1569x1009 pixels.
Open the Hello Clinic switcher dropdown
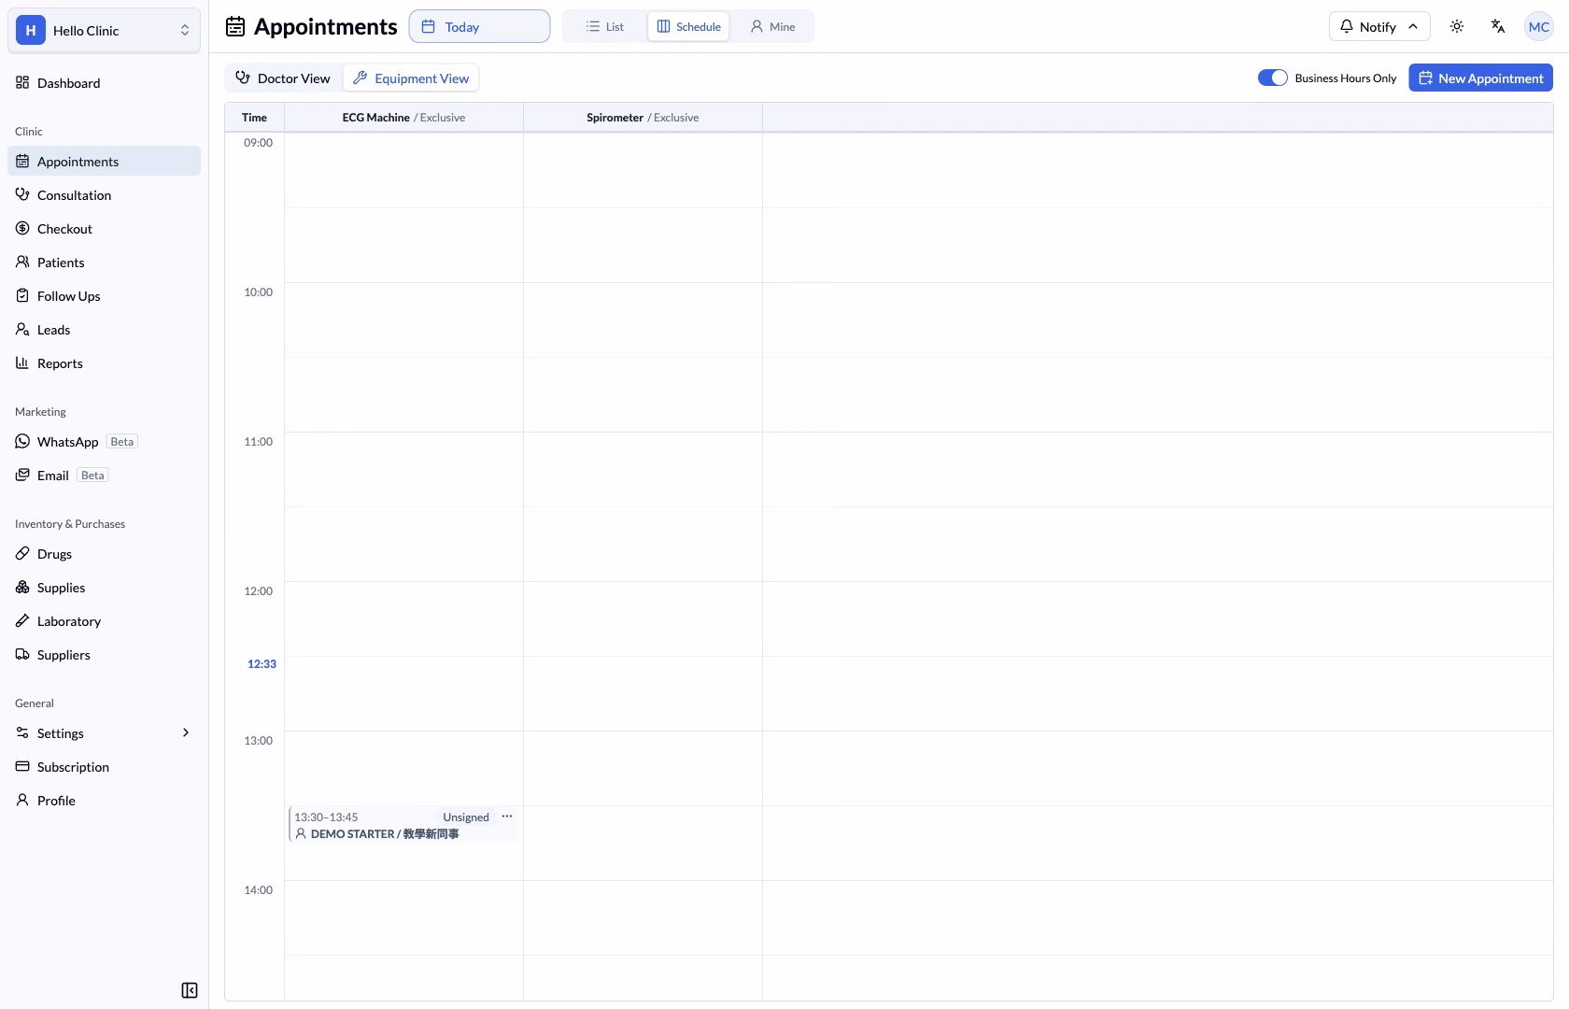point(104,30)
